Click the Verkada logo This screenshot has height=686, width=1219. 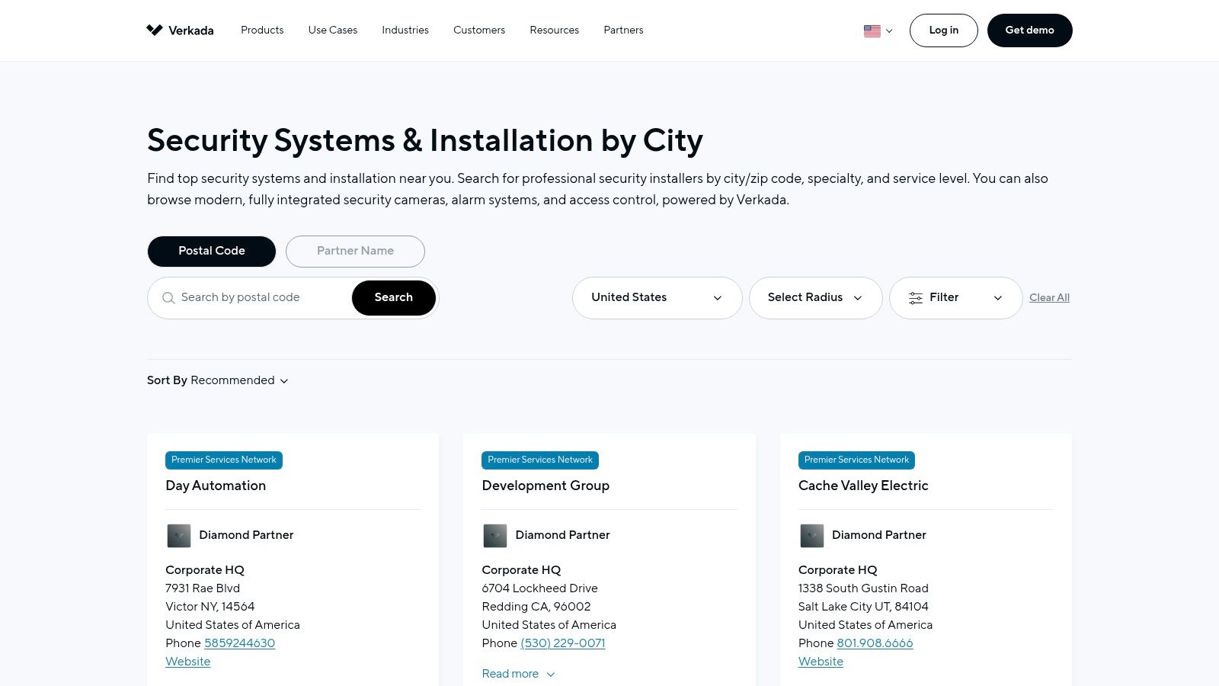180,30
